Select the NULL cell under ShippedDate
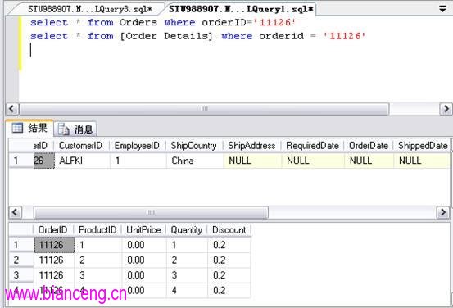This screenshot has height=308, width=453. coord(422,161)
